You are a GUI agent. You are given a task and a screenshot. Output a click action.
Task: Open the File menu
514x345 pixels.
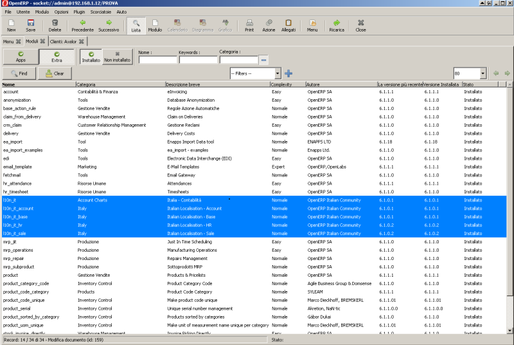click(8, 12)
